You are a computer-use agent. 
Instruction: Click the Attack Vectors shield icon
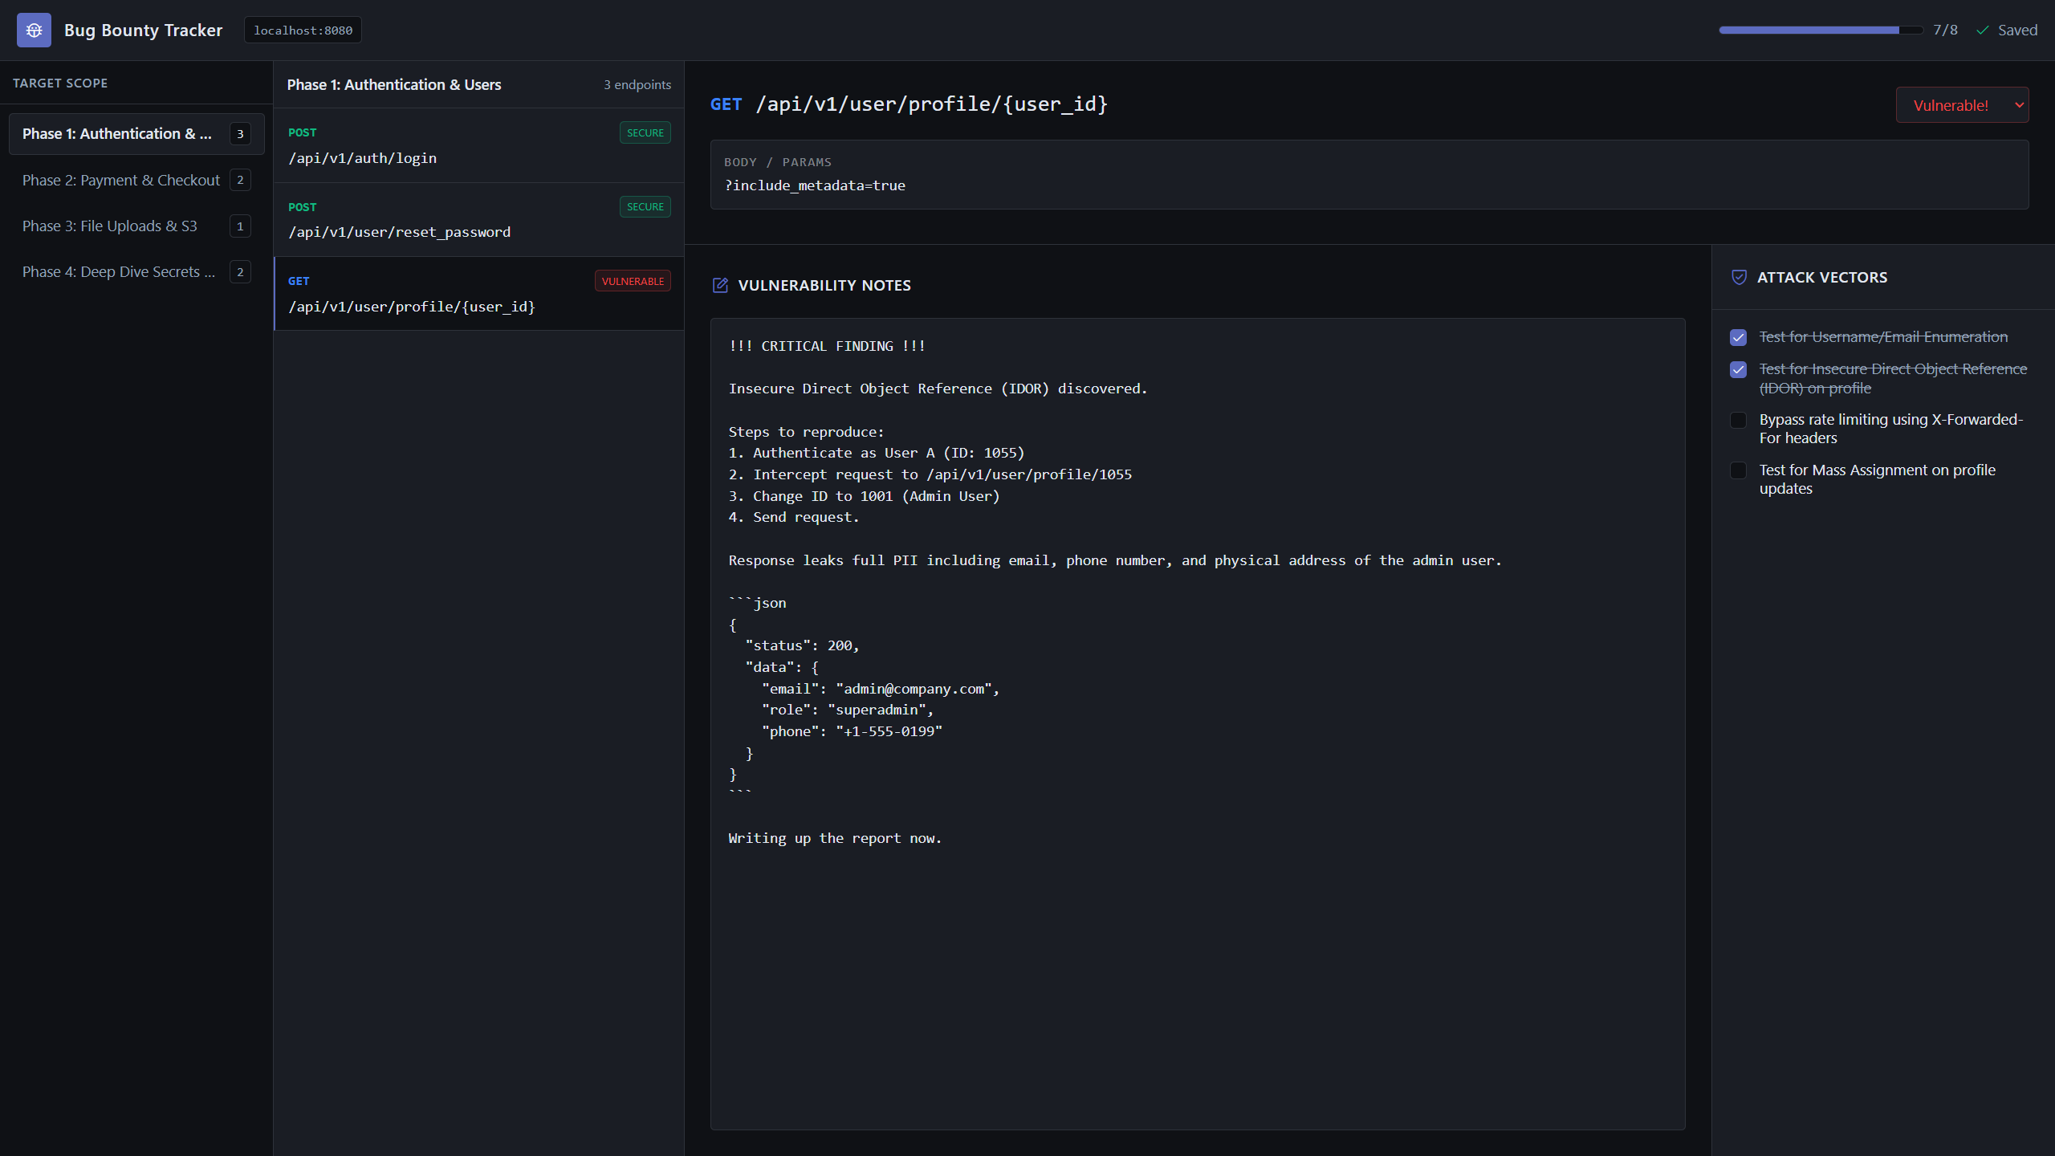click(x=1739, y=277)
